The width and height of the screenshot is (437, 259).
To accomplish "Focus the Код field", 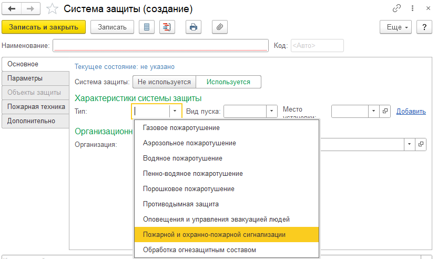I will (317, 45).
